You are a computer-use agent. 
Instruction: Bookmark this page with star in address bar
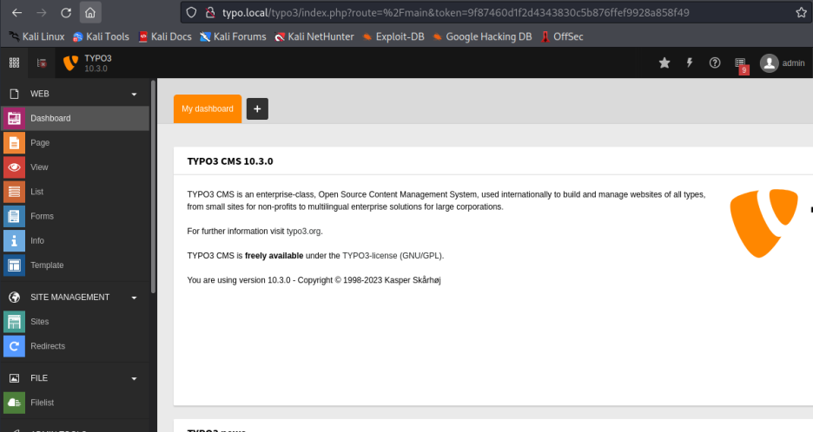tap(801, 12)
